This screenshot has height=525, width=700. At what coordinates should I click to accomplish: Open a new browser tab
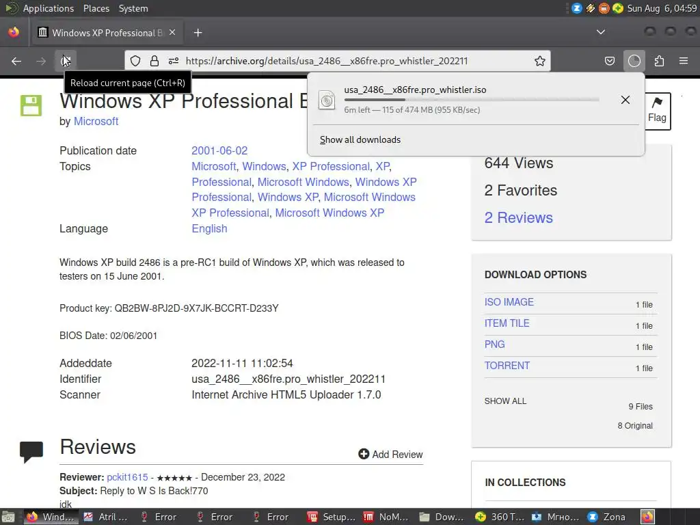point(198,33)
